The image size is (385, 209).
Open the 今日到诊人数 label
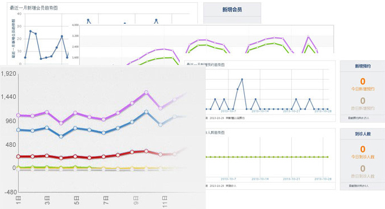[x=362, y=157]
